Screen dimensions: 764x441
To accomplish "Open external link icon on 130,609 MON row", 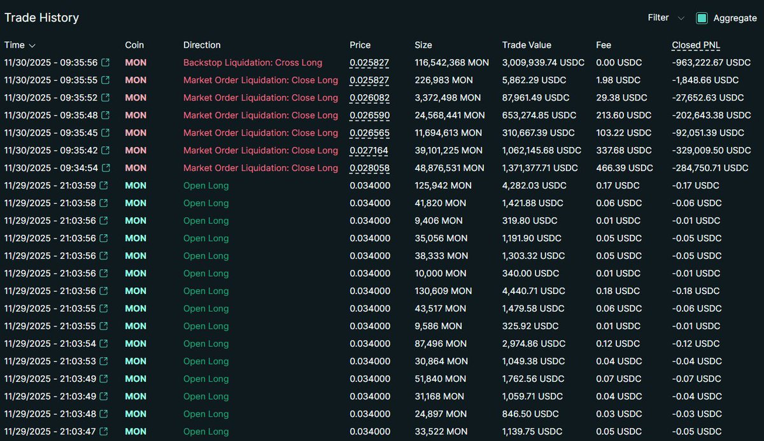I will (x=104, y=291).
